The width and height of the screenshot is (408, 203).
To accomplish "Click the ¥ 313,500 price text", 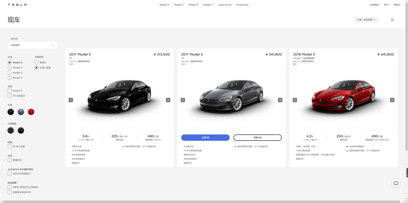I will (162, 54).
